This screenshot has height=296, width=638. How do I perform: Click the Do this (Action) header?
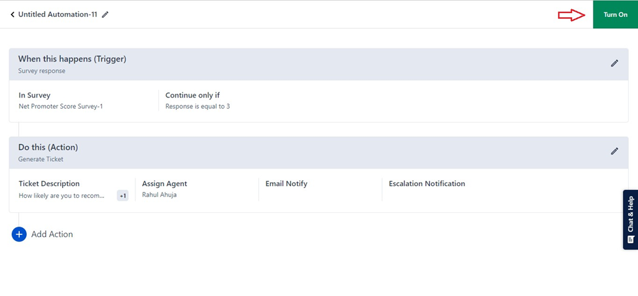(48, 147)
